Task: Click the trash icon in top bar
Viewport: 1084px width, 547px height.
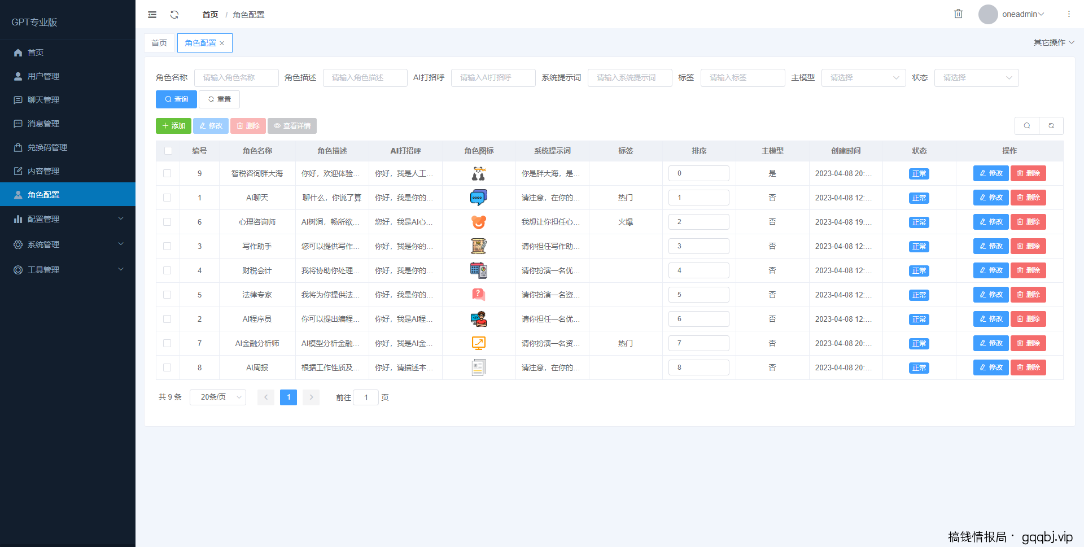Action: (958, 14)
